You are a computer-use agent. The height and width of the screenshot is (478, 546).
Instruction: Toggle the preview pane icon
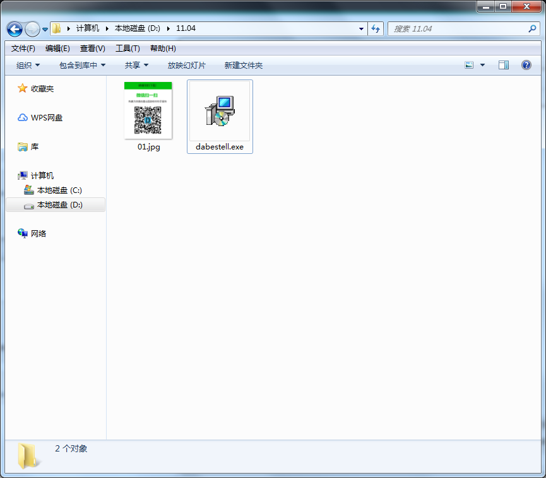pyautogui.click(x=504, y=65)
